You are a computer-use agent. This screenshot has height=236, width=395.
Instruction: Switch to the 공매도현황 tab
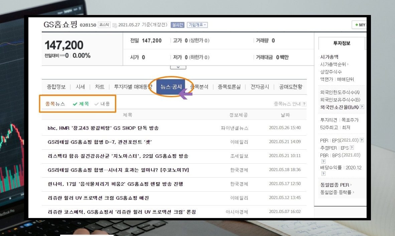(x=291, y=87)
